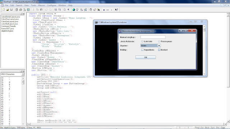Screen dimensions: 230x129
Task: Open Replace dialog from the toolbar
Action: pos(95,10)
